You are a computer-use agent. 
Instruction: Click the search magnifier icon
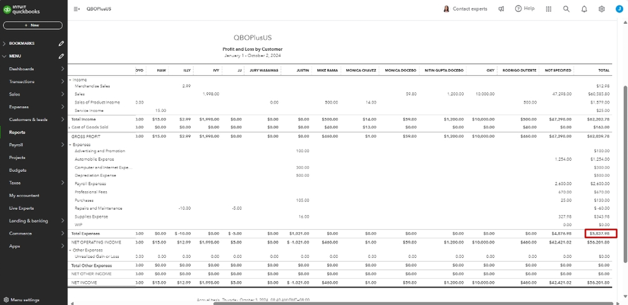[566, 9]
